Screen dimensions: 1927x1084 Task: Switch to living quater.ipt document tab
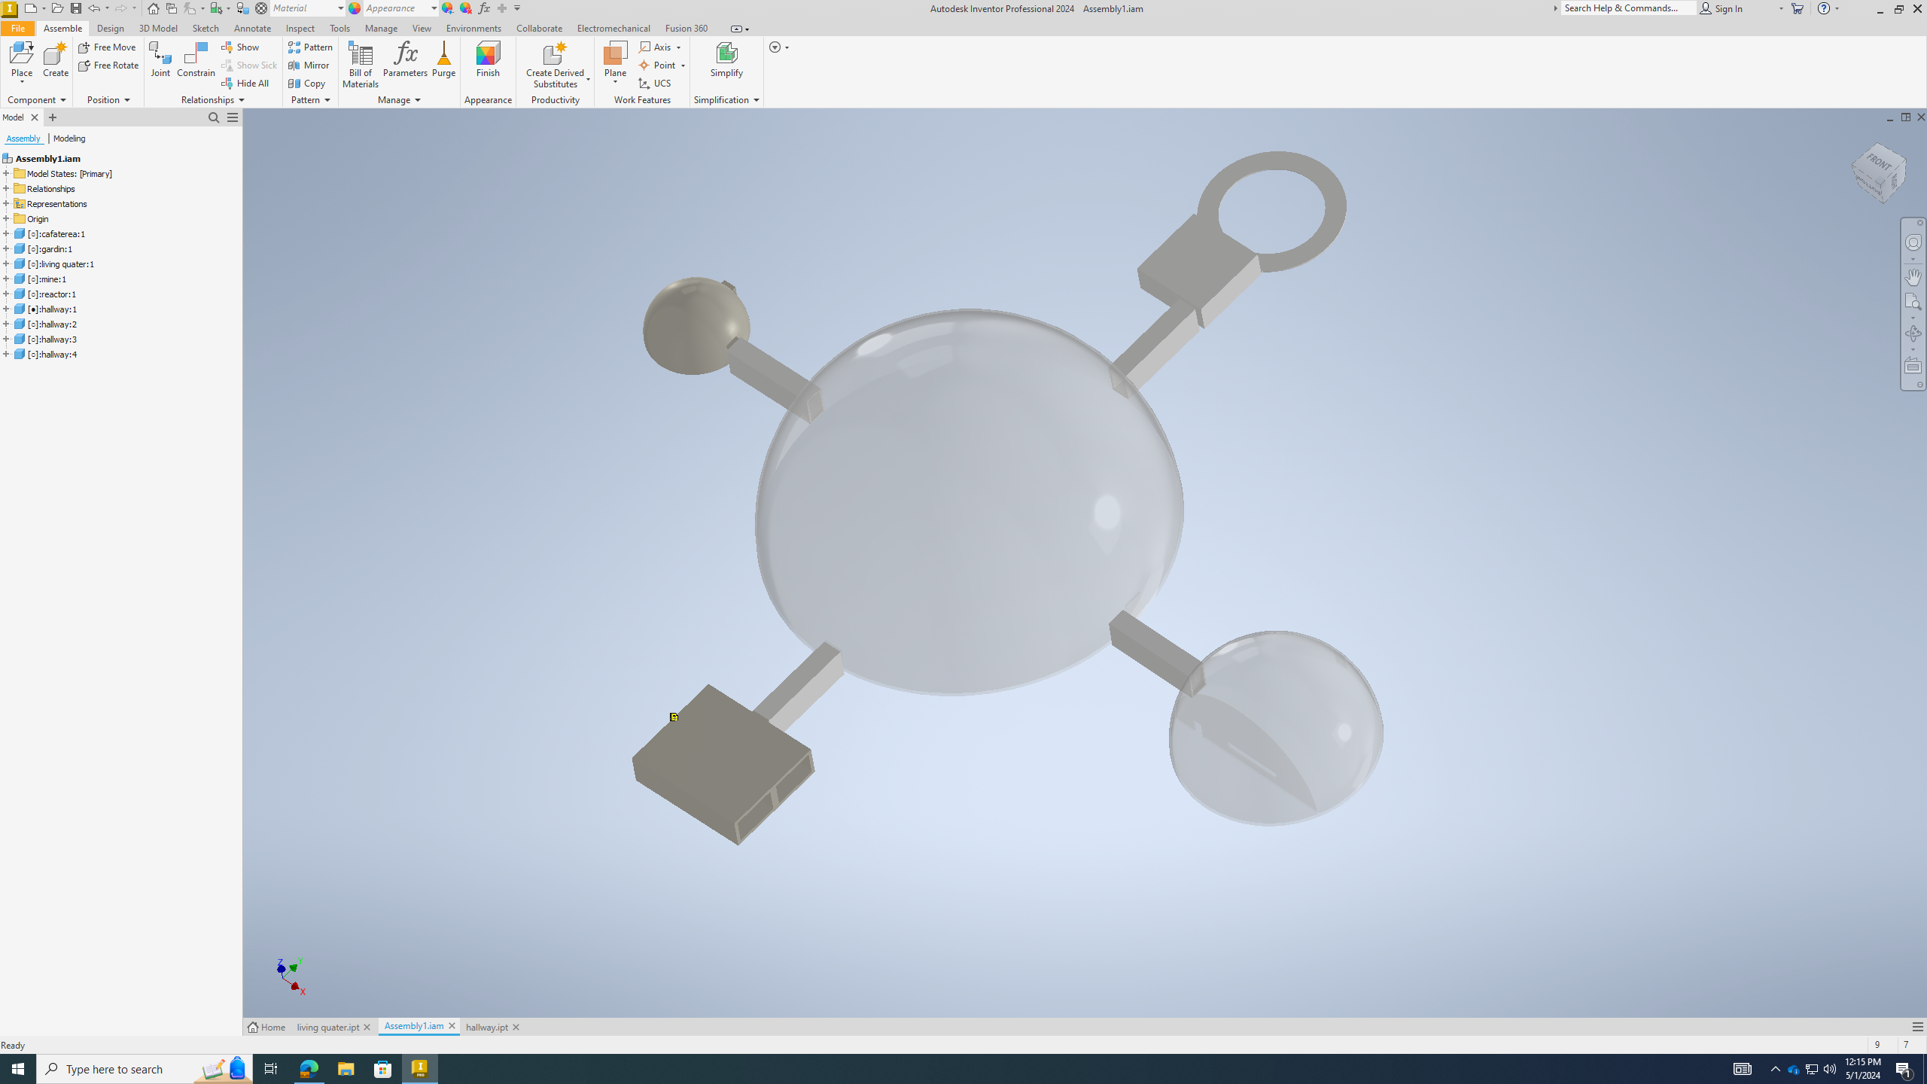[x=327, y=1027]
